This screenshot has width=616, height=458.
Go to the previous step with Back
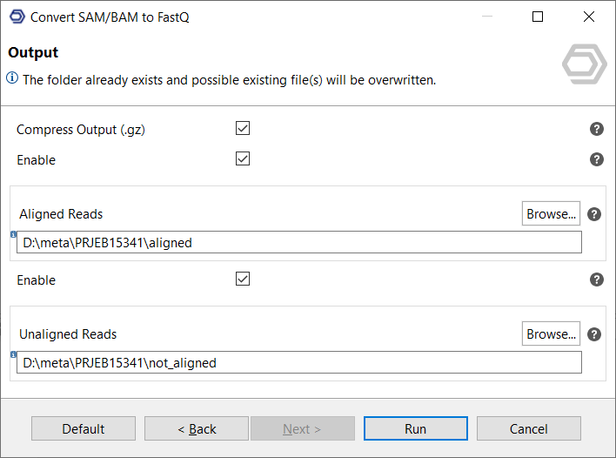click(x=197, y=428)
